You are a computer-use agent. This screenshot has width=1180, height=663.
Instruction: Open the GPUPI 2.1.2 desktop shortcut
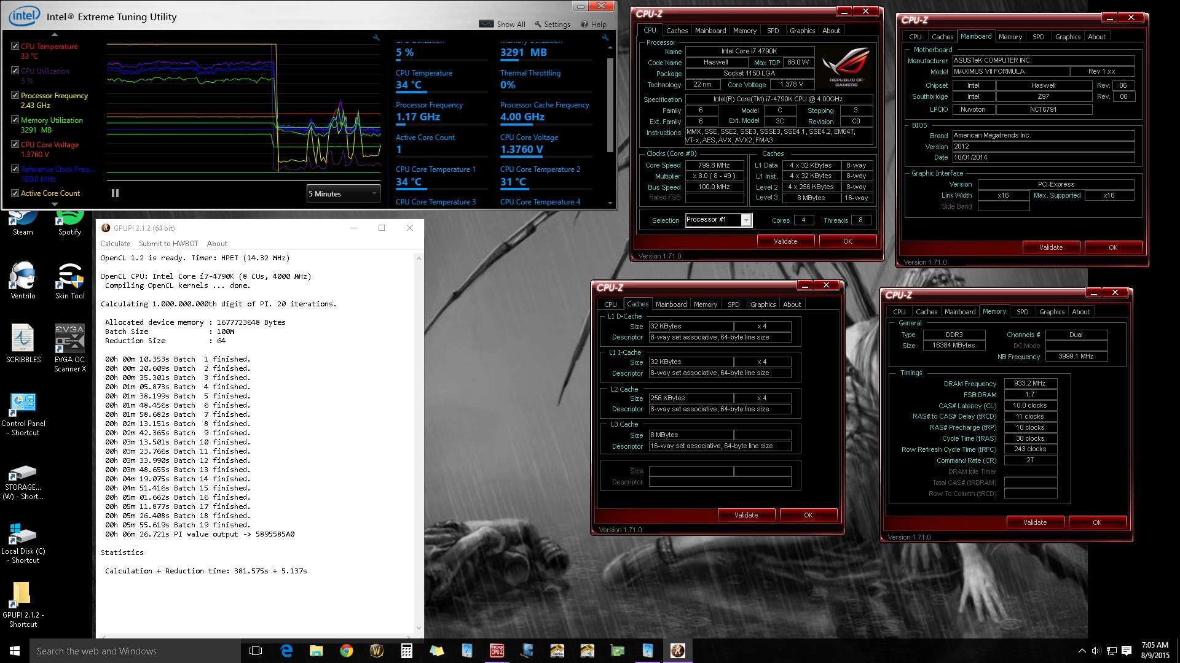click(x=23, y=605)
